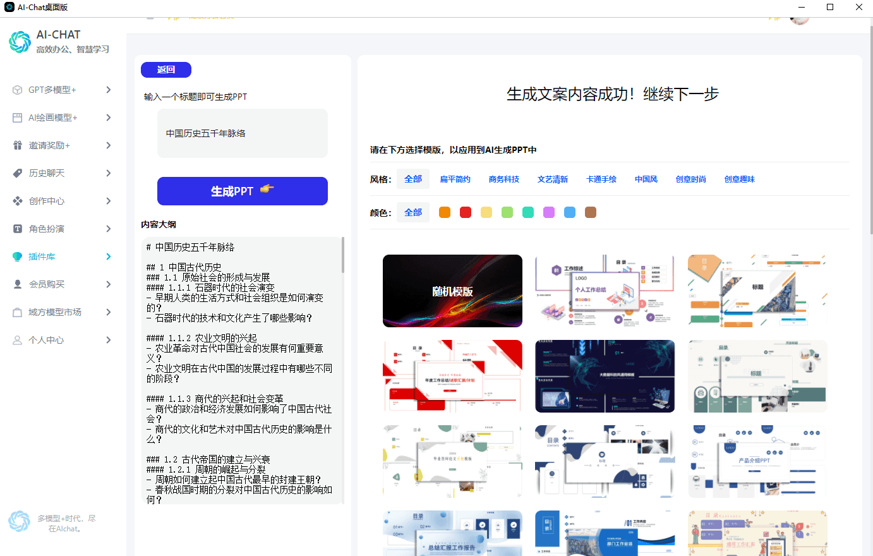Click the footer AI-Chat logo icon
The height and width of the screenshot is (556, 873).
pos(19,521)
